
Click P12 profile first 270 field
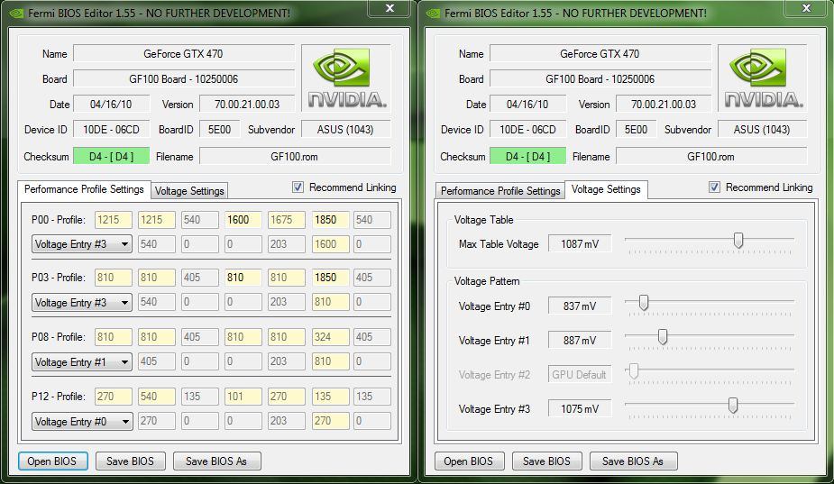(x=114, y=397)
